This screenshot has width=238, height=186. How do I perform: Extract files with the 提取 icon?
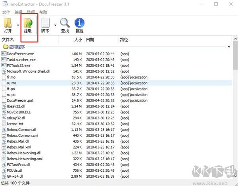point(28,25)
